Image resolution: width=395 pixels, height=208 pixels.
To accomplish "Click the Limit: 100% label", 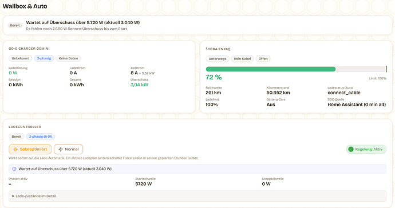I will (x=377, y=78).
